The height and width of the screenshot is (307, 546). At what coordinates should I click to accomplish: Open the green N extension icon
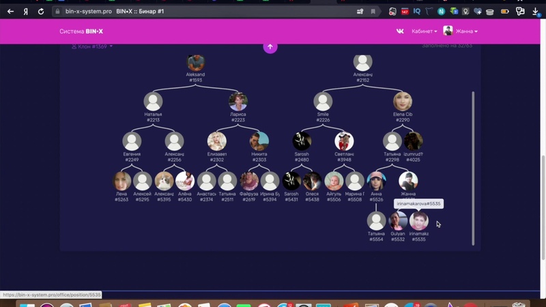tap(441, 12)
